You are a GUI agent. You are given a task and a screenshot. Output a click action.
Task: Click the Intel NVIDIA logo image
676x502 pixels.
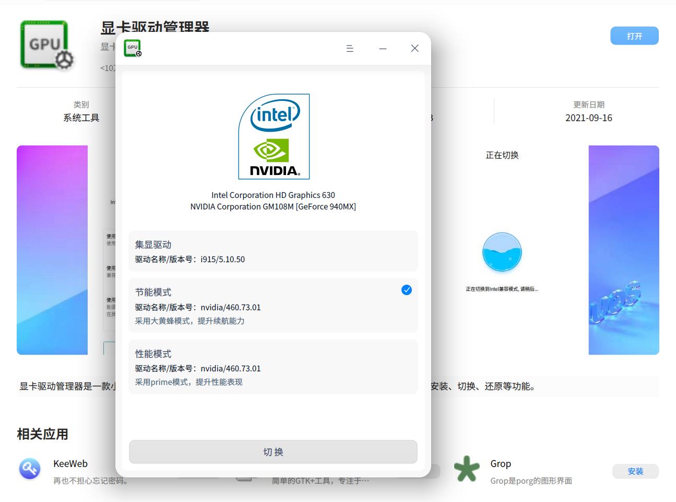click(274, 136)
